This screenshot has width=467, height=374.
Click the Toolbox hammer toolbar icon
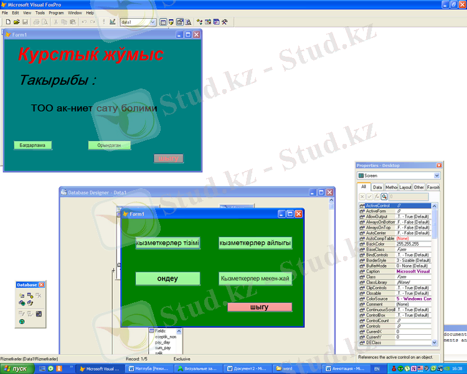(x=225, y=22)
